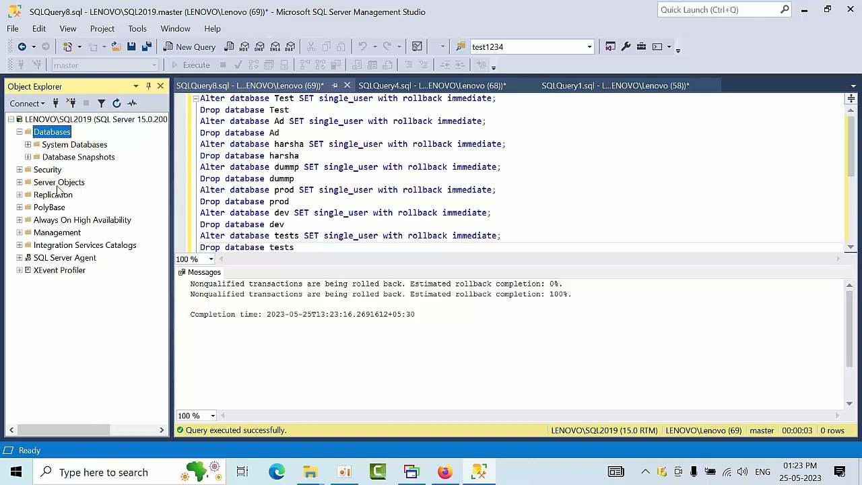Save the query with the single-disk icon
The height and width of the screenshot is (485, 862).
click(x=131, y=46)
